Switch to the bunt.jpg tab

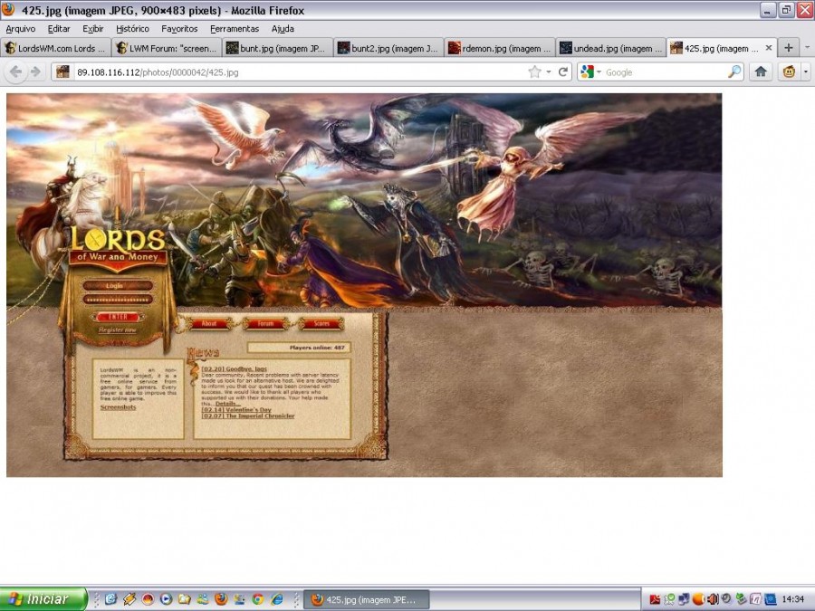tap(278, 48)
